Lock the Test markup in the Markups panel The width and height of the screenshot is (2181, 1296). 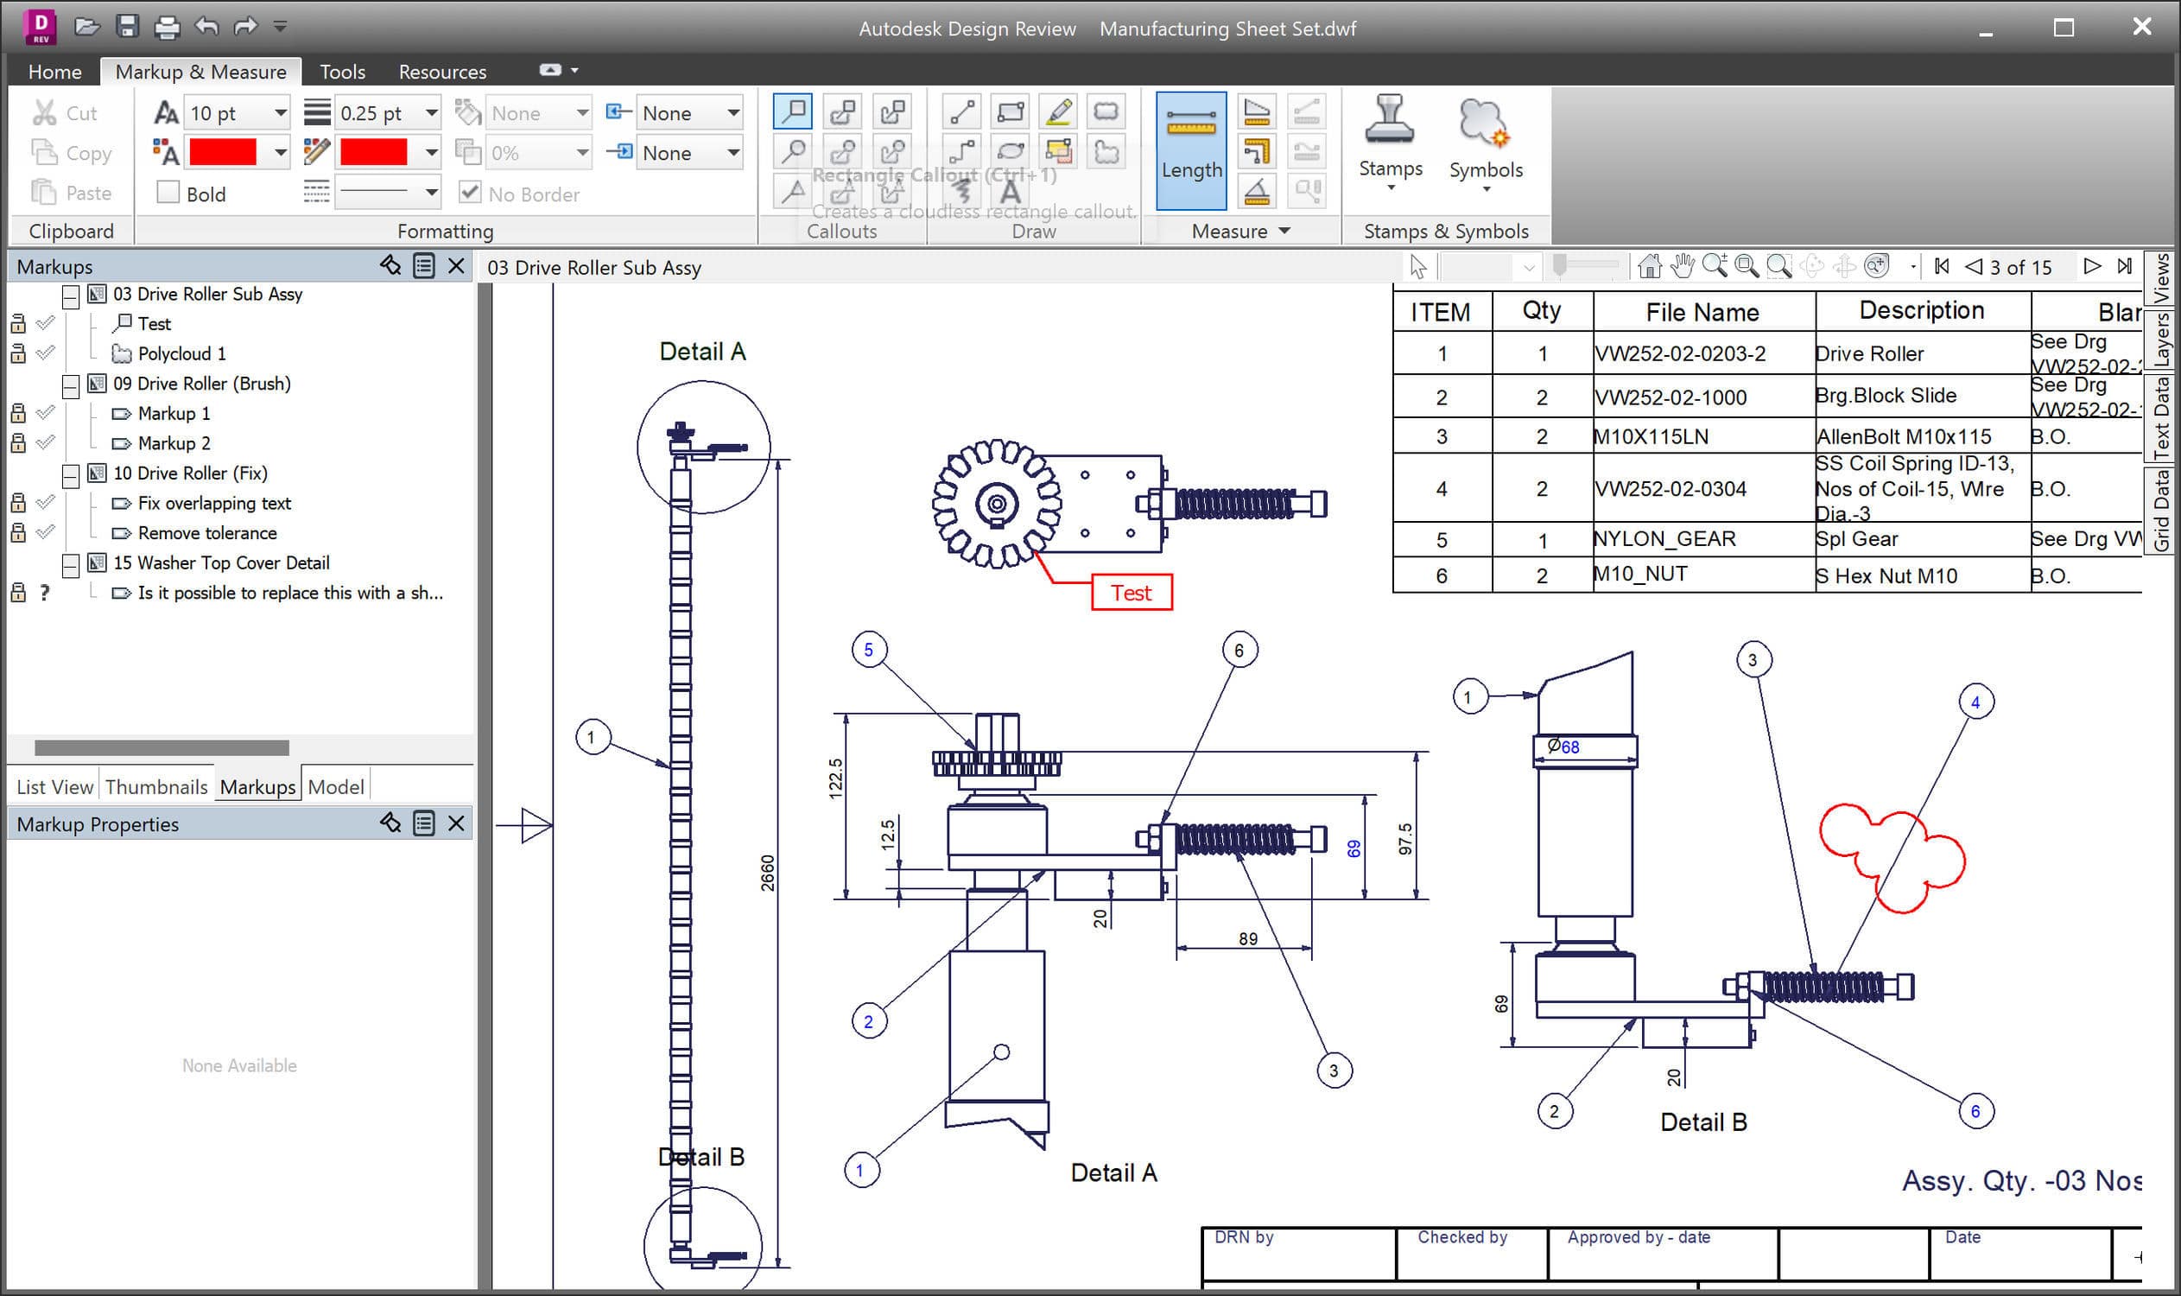(x=18, y=323)
